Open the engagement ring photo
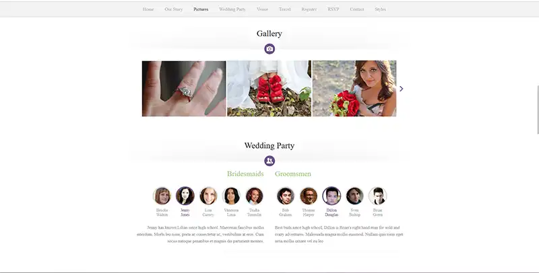The height and width of the screenshot is (273, 539). pyautogui.click(x=184, y=89)
